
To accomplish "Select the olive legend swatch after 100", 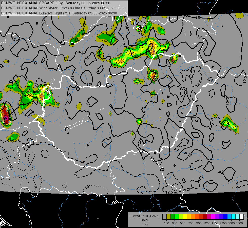I will [x=169, y=217].
